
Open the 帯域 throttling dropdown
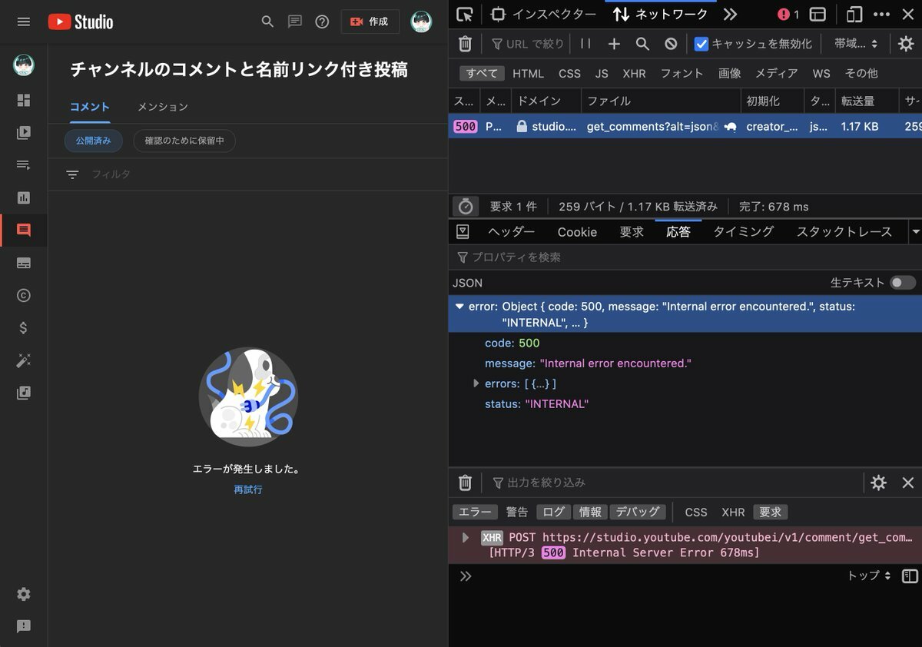(x=855, y=44)
